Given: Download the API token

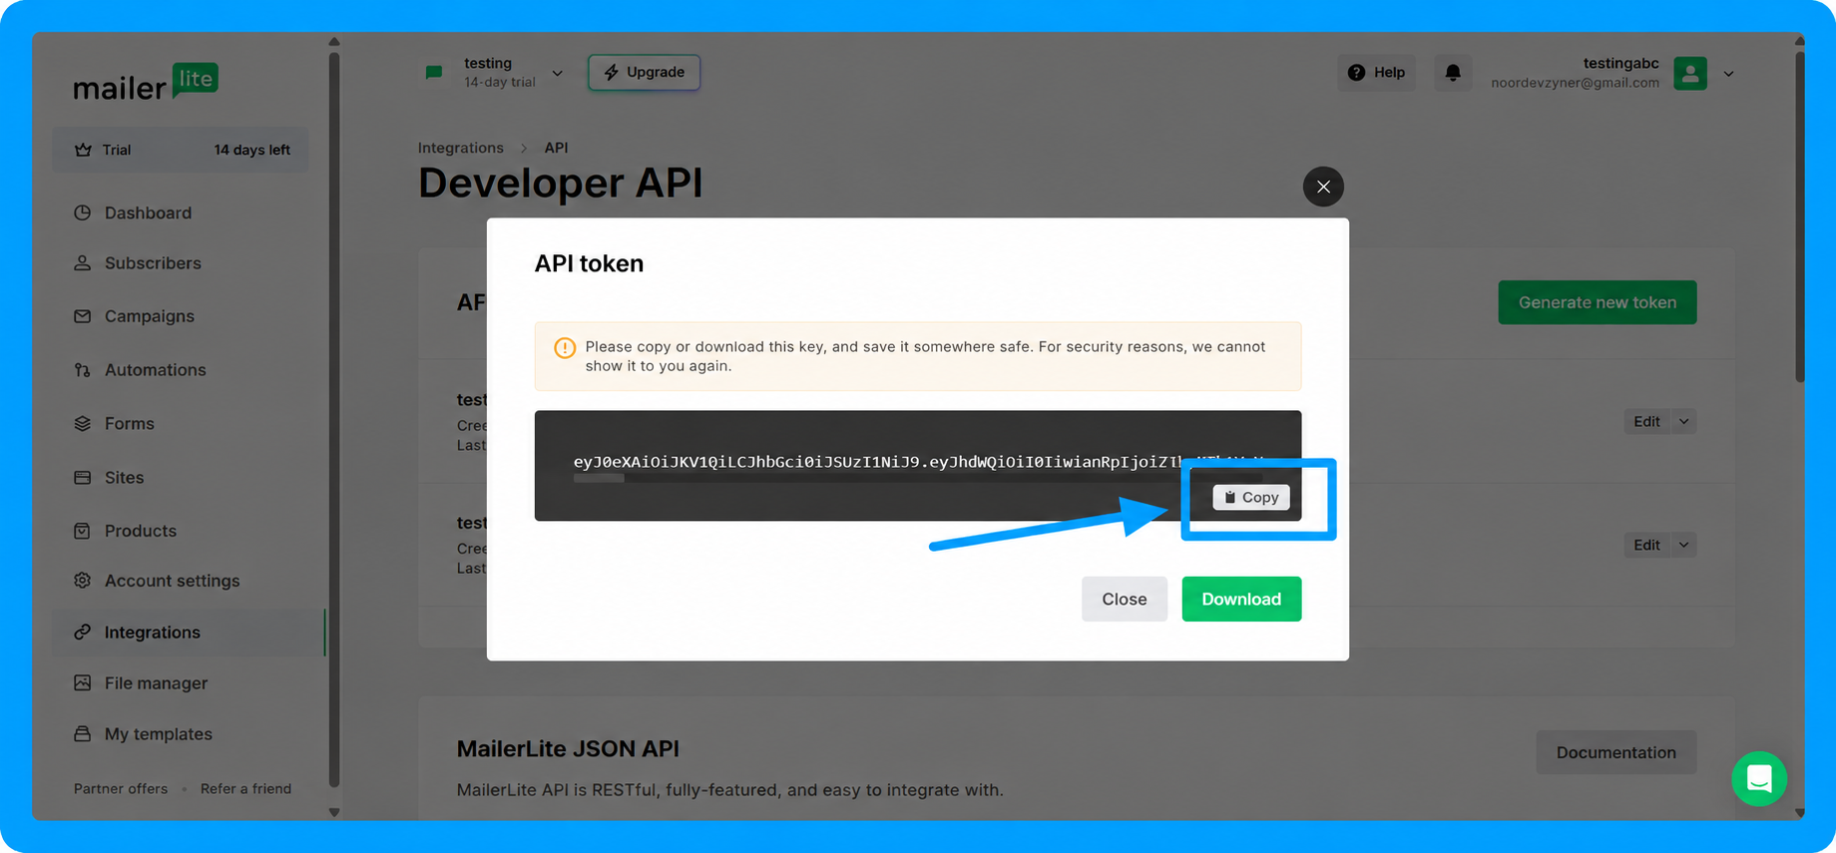Looking at the screenshot, I should tap(1241, 599).
